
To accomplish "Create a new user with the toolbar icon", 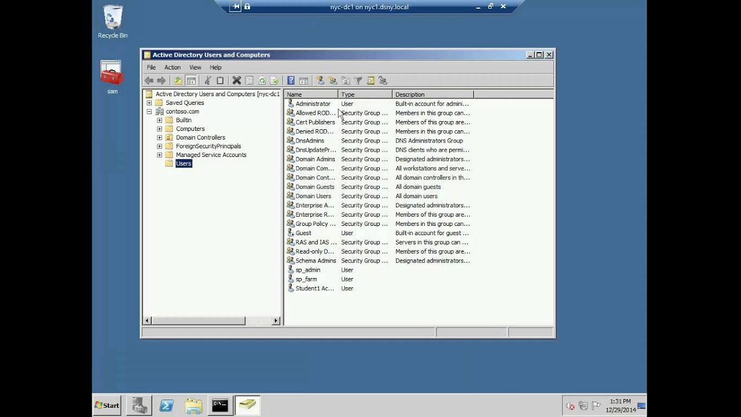I will click(x=320, y=81).
